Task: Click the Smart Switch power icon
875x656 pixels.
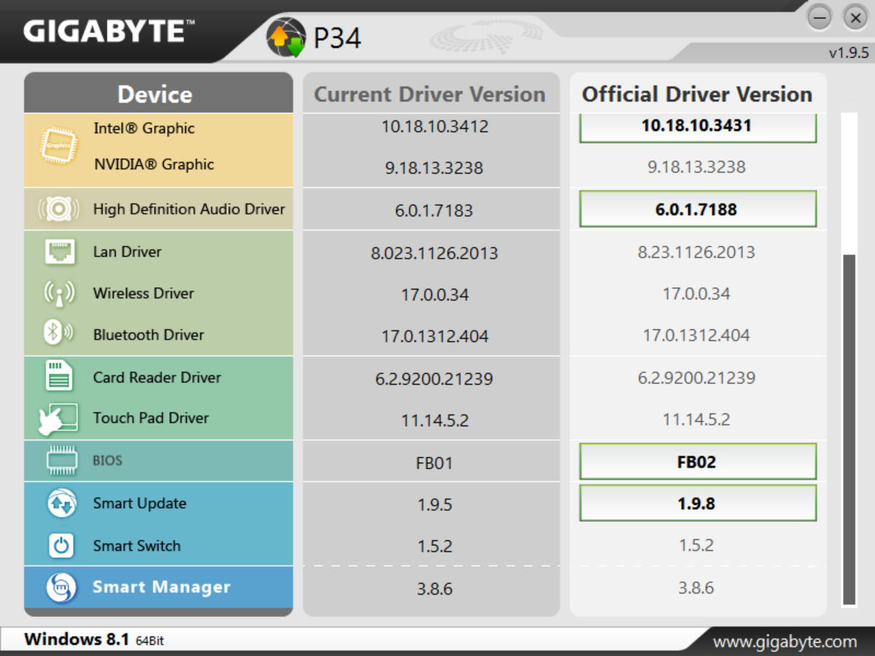Action: click(x=61, y=545)
